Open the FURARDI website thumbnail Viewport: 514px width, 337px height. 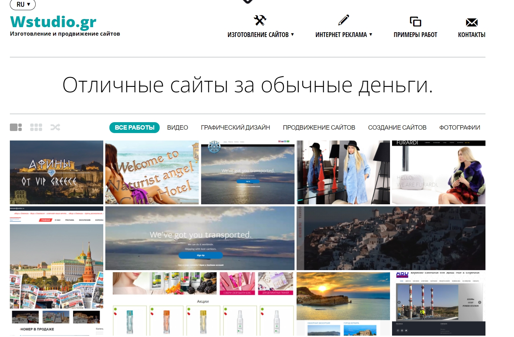tap(439, 172)
